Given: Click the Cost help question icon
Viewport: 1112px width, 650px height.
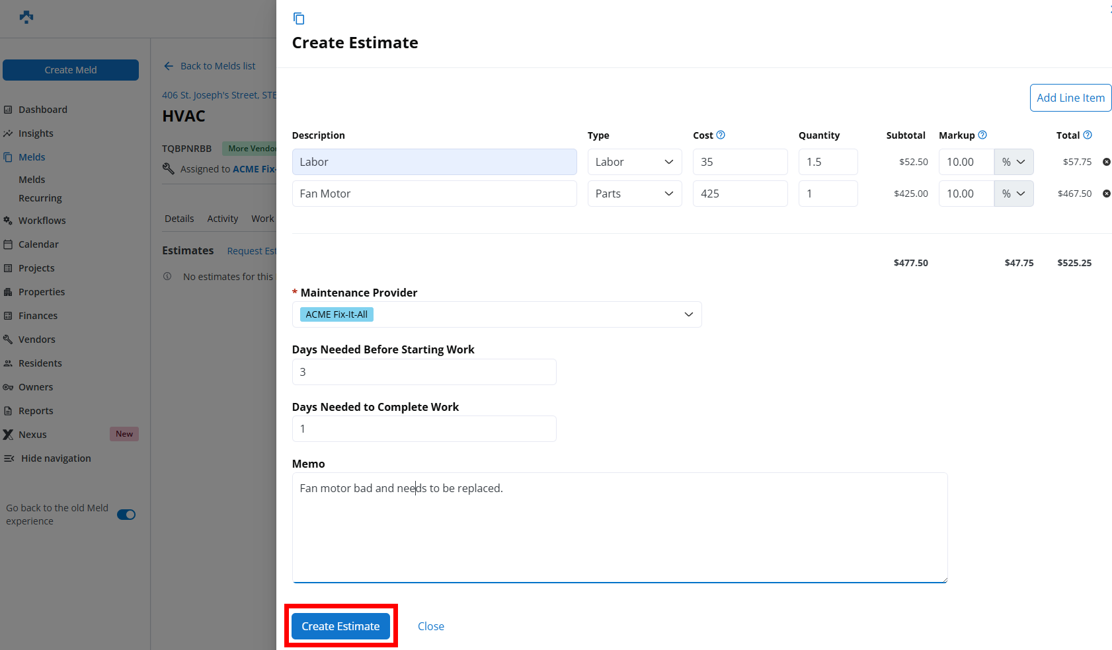Looking at the screenshot, I should (721, 135).
